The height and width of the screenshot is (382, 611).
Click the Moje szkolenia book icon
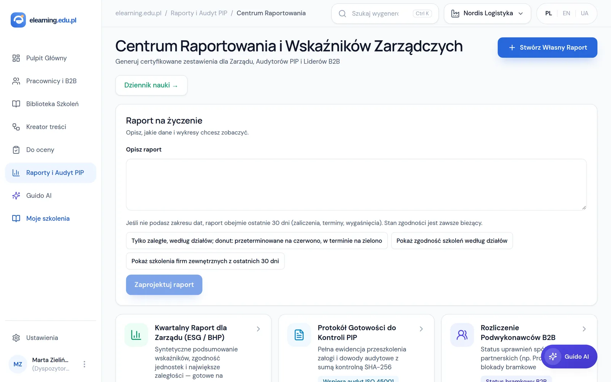(16, 219)
